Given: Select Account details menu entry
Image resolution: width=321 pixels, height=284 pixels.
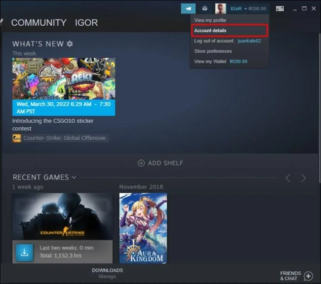Looking at the screenshot, I should (x=229, y=31).
